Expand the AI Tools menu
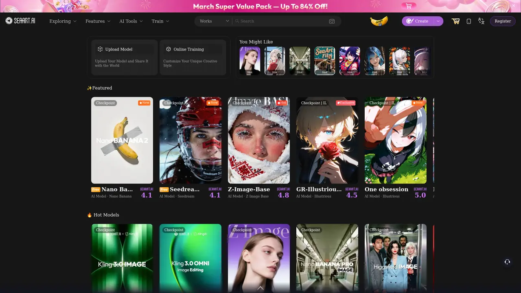This screenshot has height=293, width=521. pyautogui.click(x=131, y=21)
